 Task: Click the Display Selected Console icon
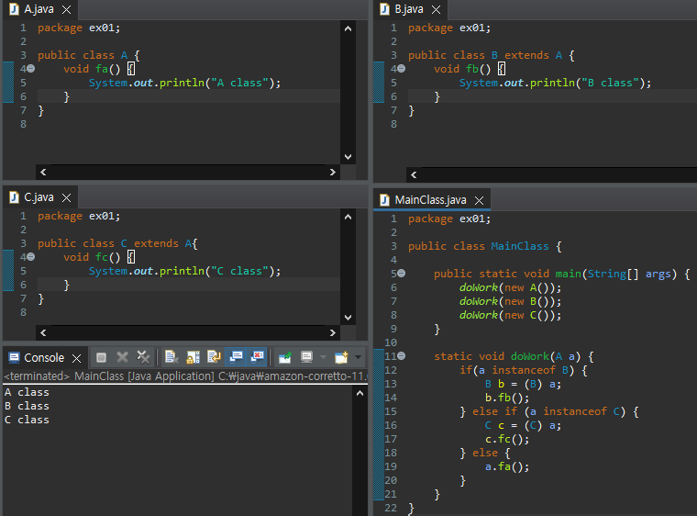(306, 357)
